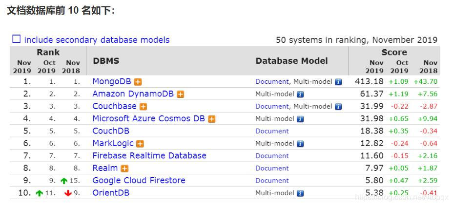Select the -0.24 monthly change value
Image resolution: width=453 pixels, height=206 pixels.
coord(400,144)
